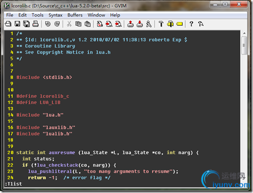Click "lua.h" include on line 14
The width and height of the screenshot is (253, 193).
click(53, 115)
